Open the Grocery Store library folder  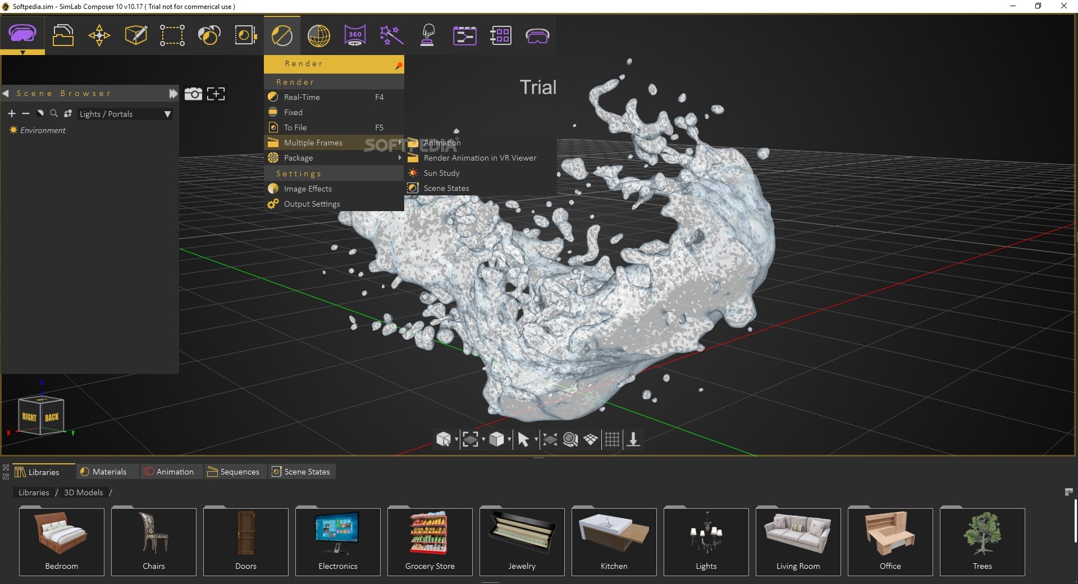tap(430, 541)
